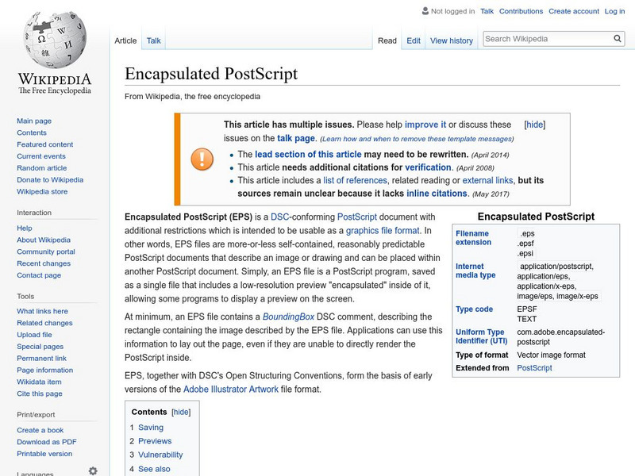This screenshot has width=635, height=476.
Task: Jump to Saving section
Action: (x=151, y=427)
